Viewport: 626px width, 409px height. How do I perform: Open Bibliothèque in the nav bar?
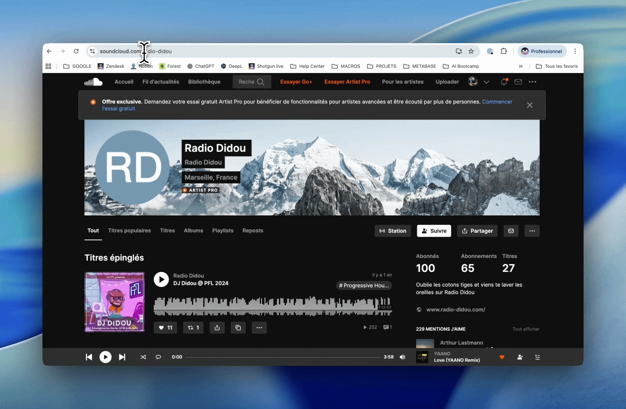click(204, 82)
